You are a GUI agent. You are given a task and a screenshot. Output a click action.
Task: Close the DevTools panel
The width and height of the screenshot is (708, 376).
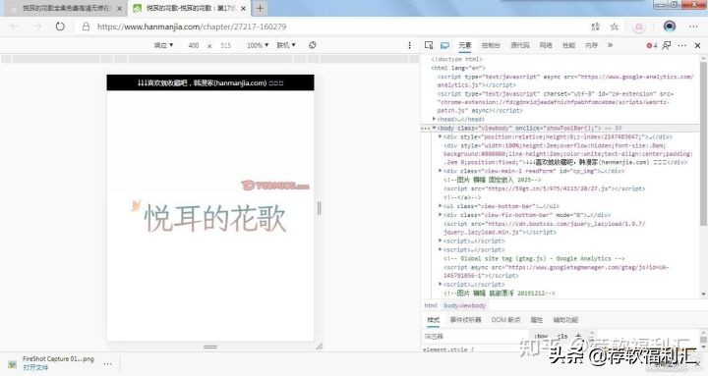click(697, 45)
